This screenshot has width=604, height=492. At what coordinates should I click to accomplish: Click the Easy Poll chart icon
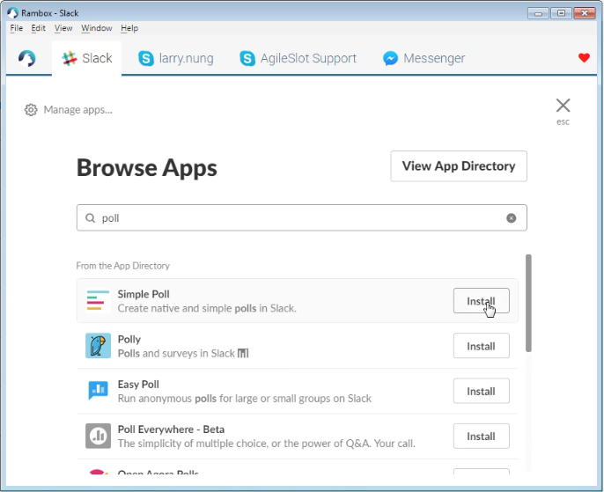tap(98, 391)
